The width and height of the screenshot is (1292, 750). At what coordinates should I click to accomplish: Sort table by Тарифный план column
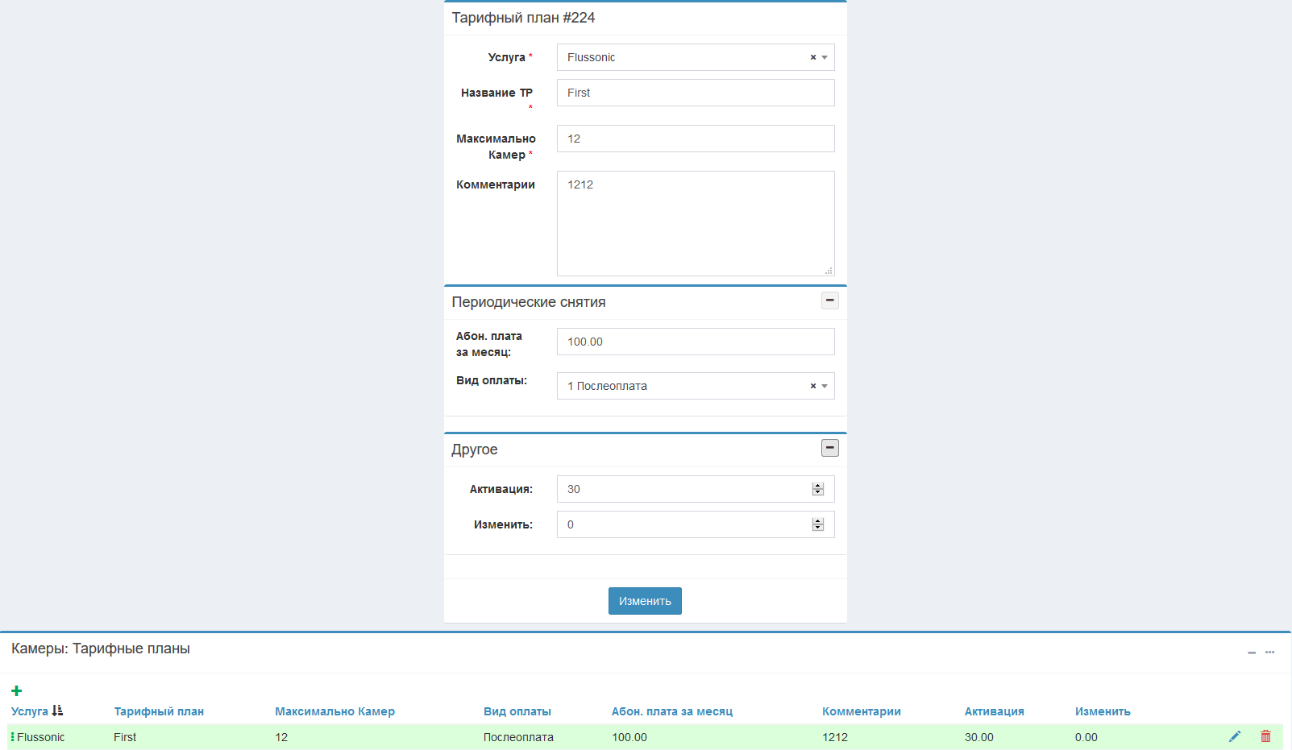pos(159,711)
